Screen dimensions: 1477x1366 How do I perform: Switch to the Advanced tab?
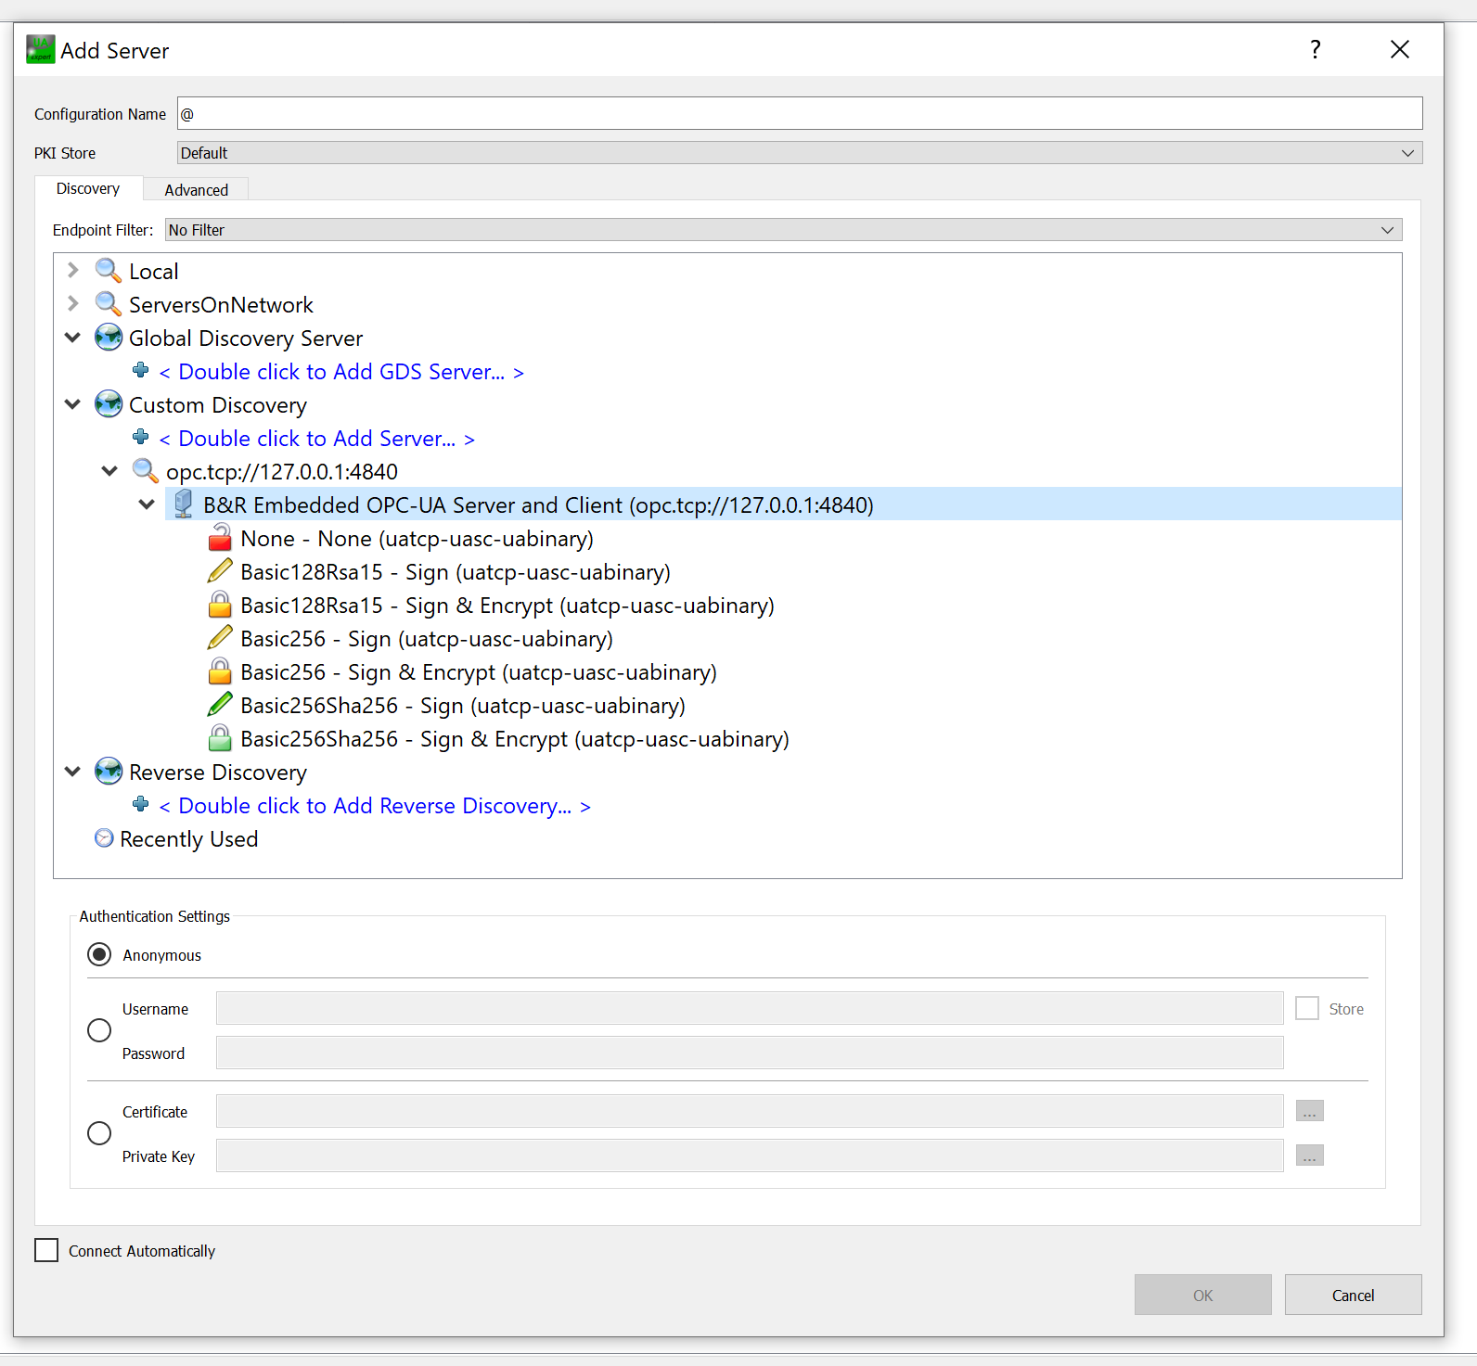click(x=196, y=189)
